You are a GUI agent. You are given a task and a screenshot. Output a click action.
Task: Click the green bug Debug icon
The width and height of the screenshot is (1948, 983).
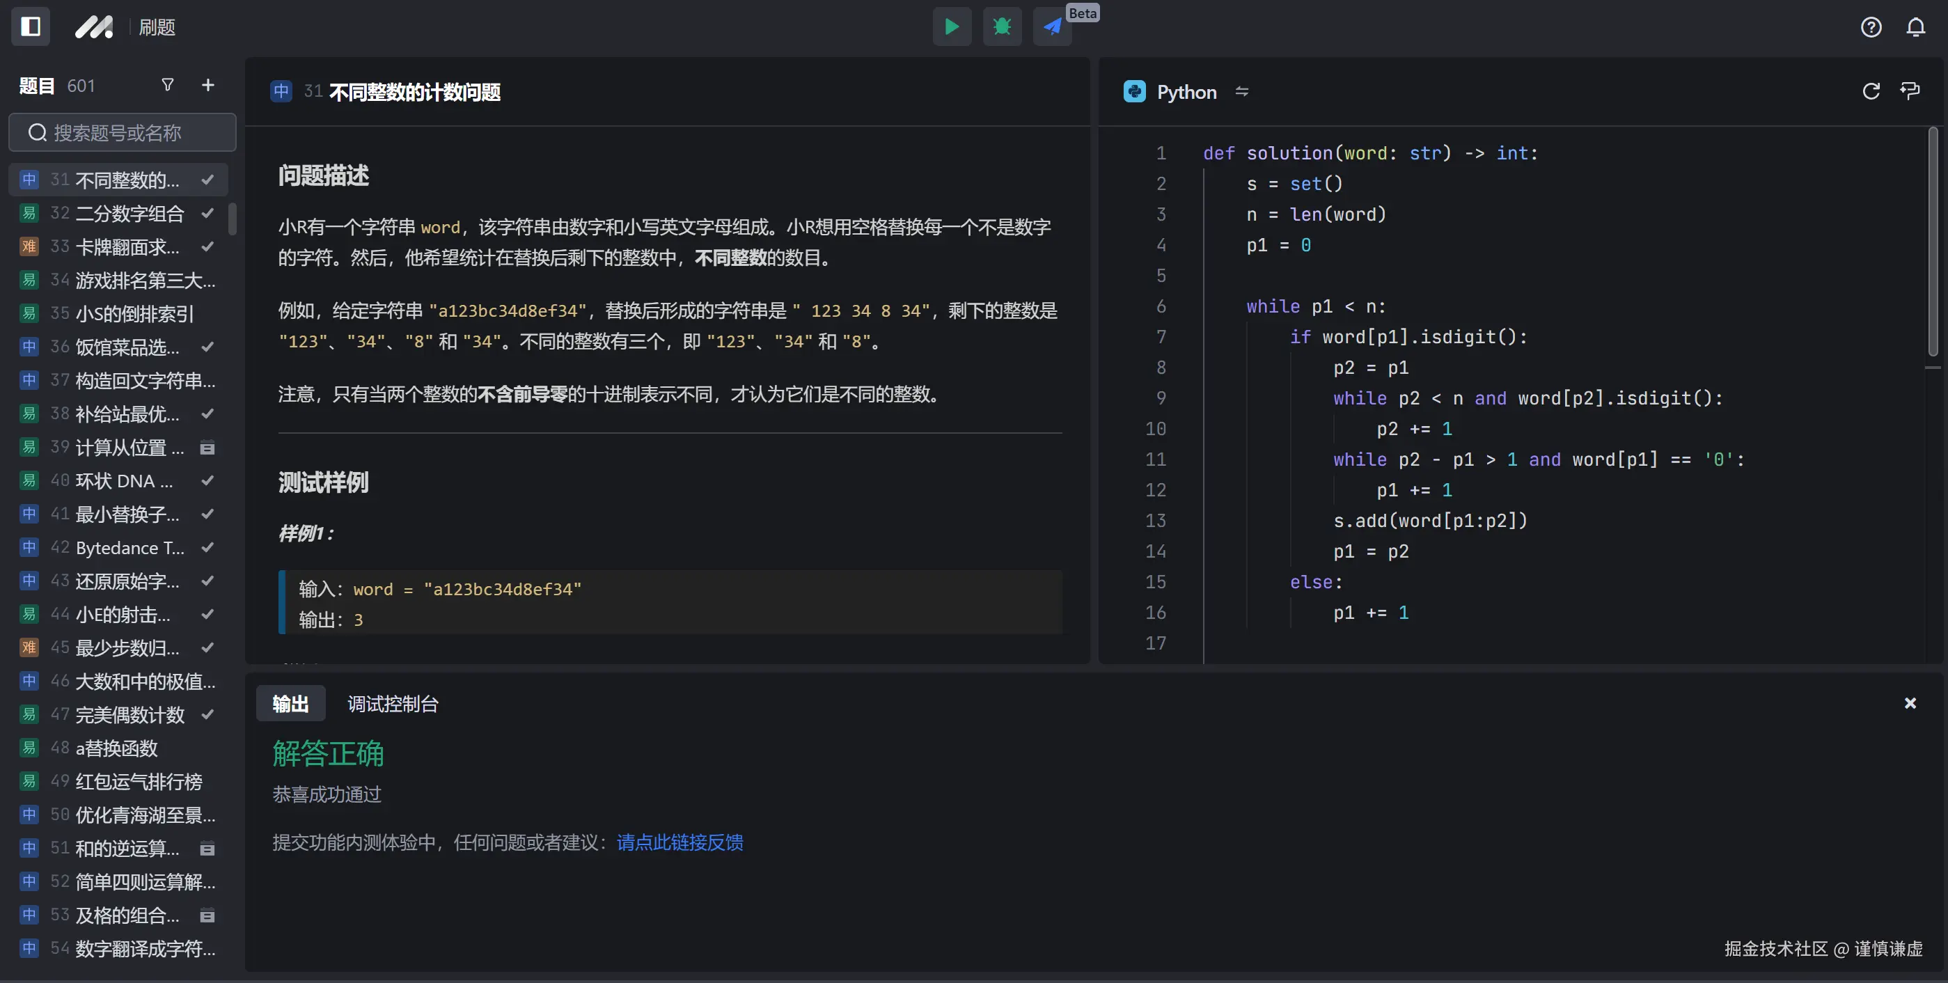[1002, 27]
